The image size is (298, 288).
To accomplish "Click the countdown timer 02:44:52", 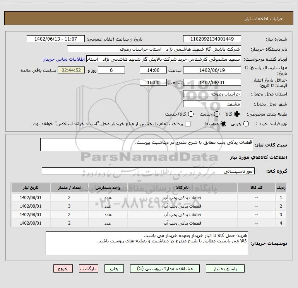I will click(x=71, y=70).
